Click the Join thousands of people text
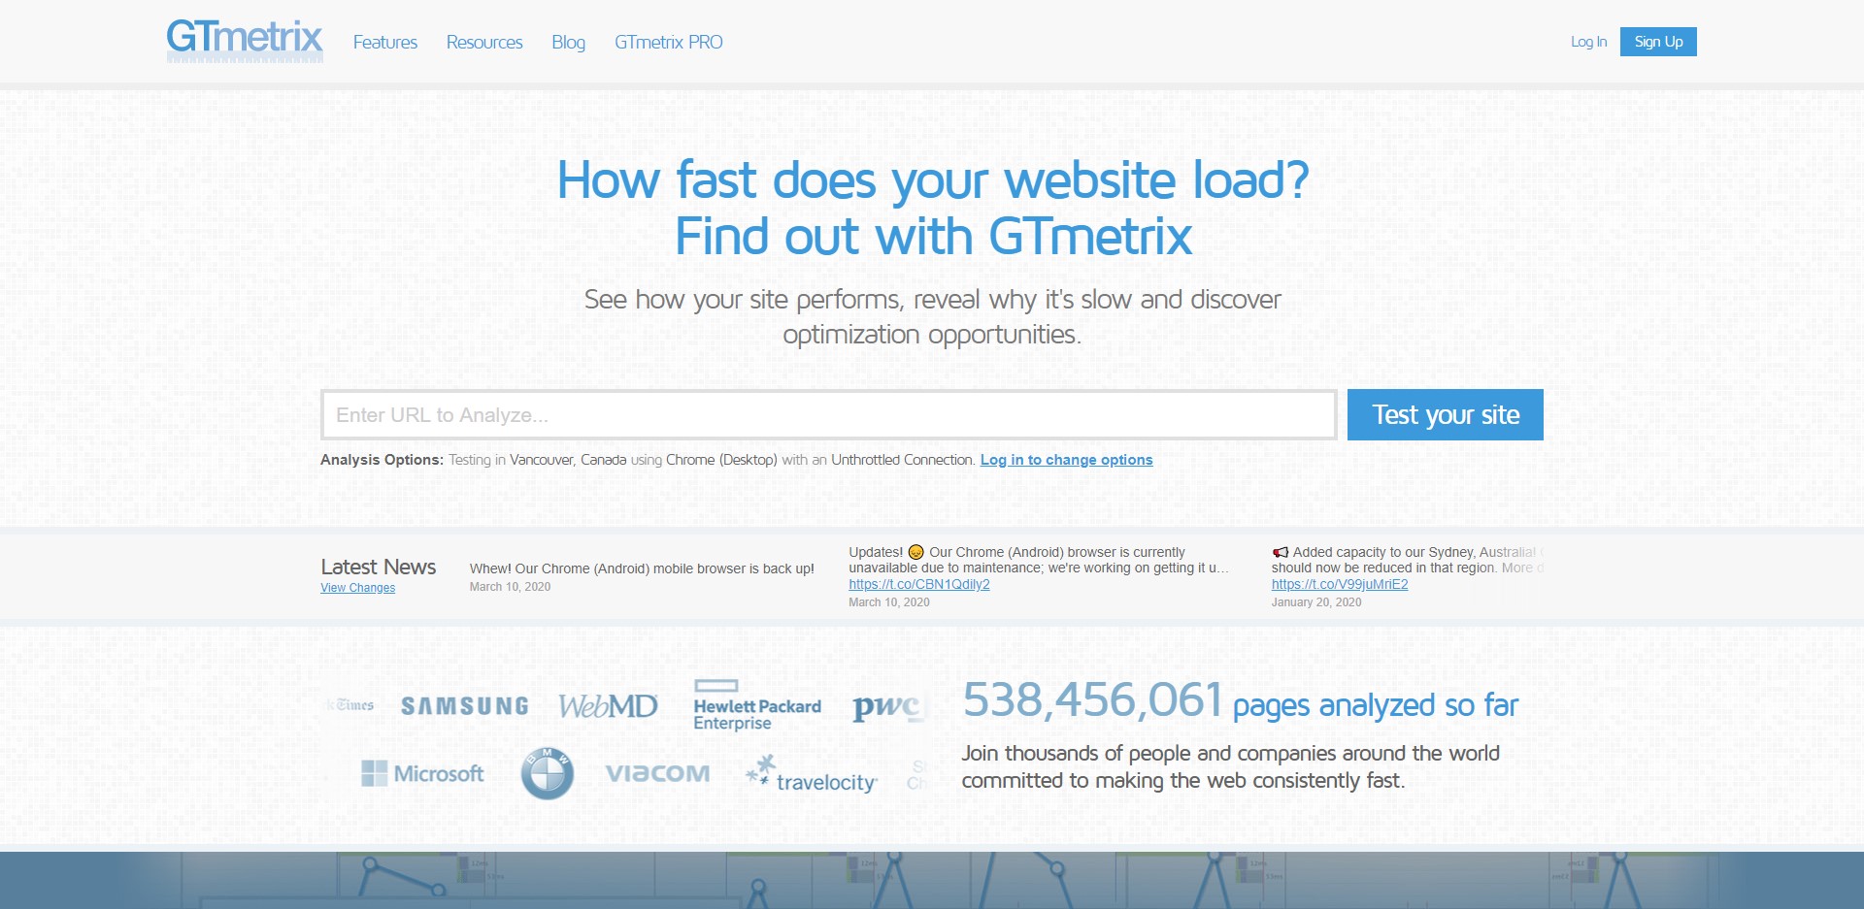This screenshot has height=909, width=1864. (1230, 766)
